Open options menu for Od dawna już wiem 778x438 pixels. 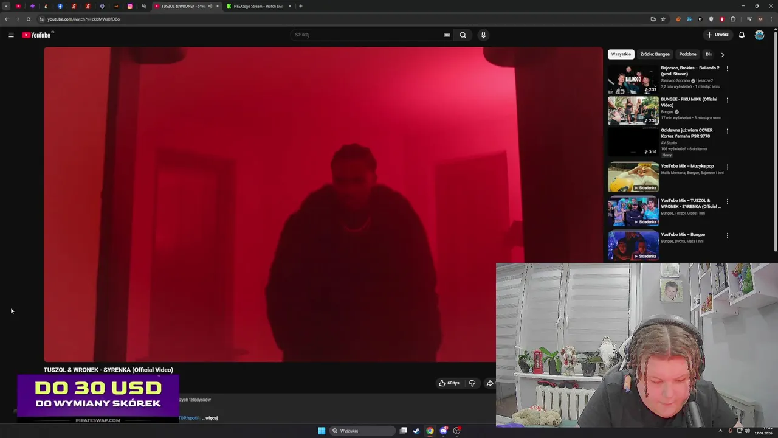[727, 131]
